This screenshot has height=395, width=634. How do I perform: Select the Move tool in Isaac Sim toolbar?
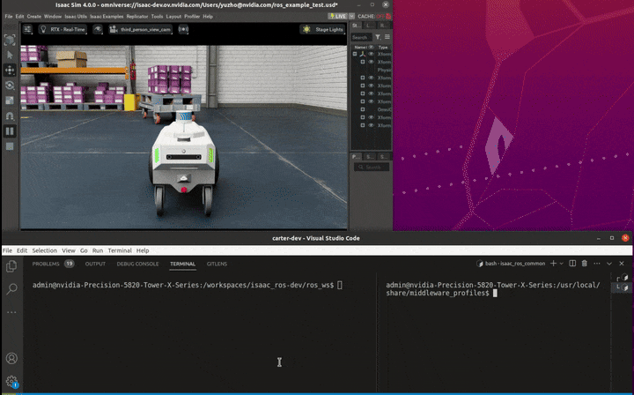pos(10,70)
